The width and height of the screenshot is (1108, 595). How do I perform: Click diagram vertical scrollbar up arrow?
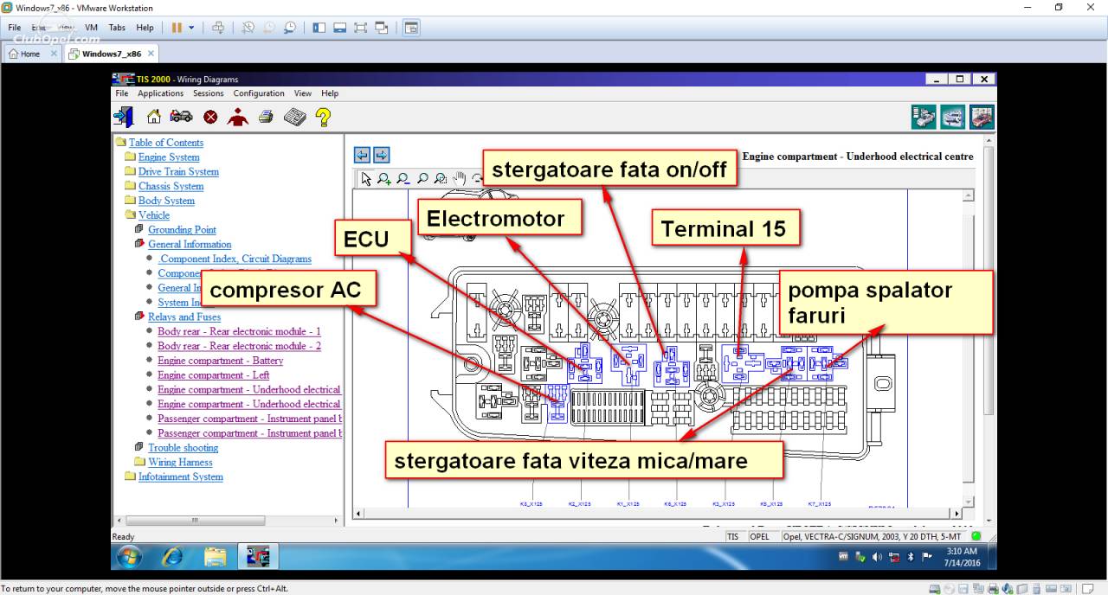click(969, 195)
